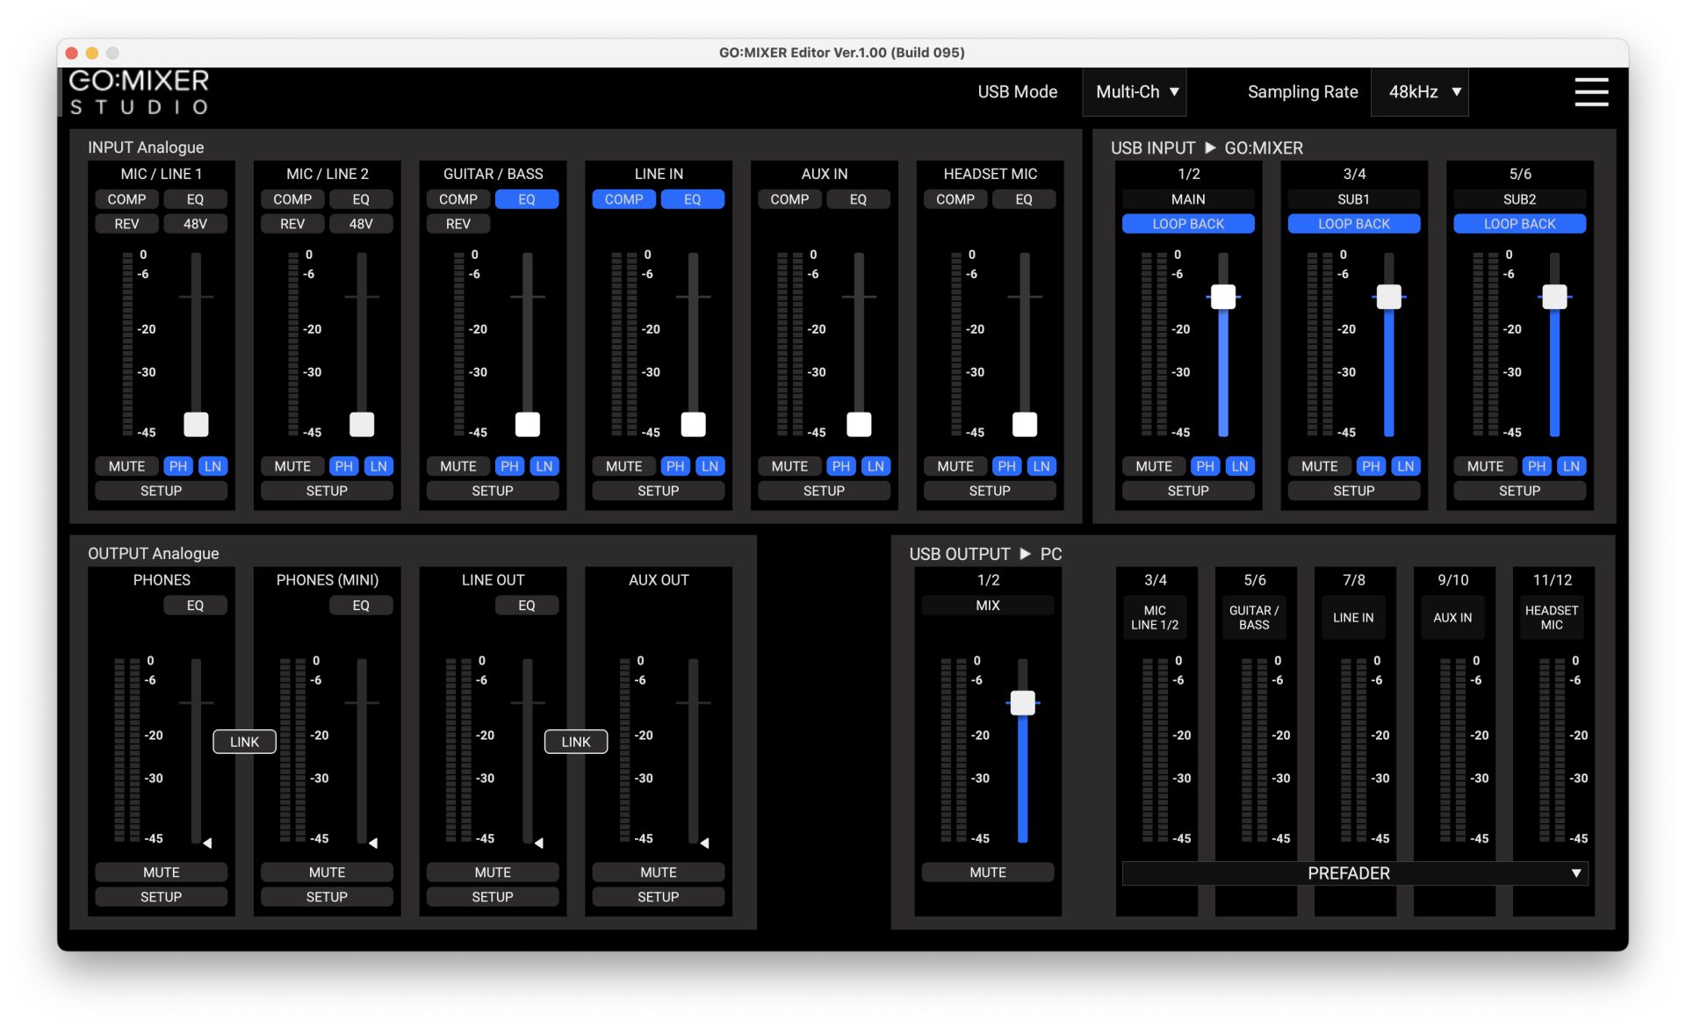Open the USB Mode Multi-Ch dropdown

click(1135, 92)
